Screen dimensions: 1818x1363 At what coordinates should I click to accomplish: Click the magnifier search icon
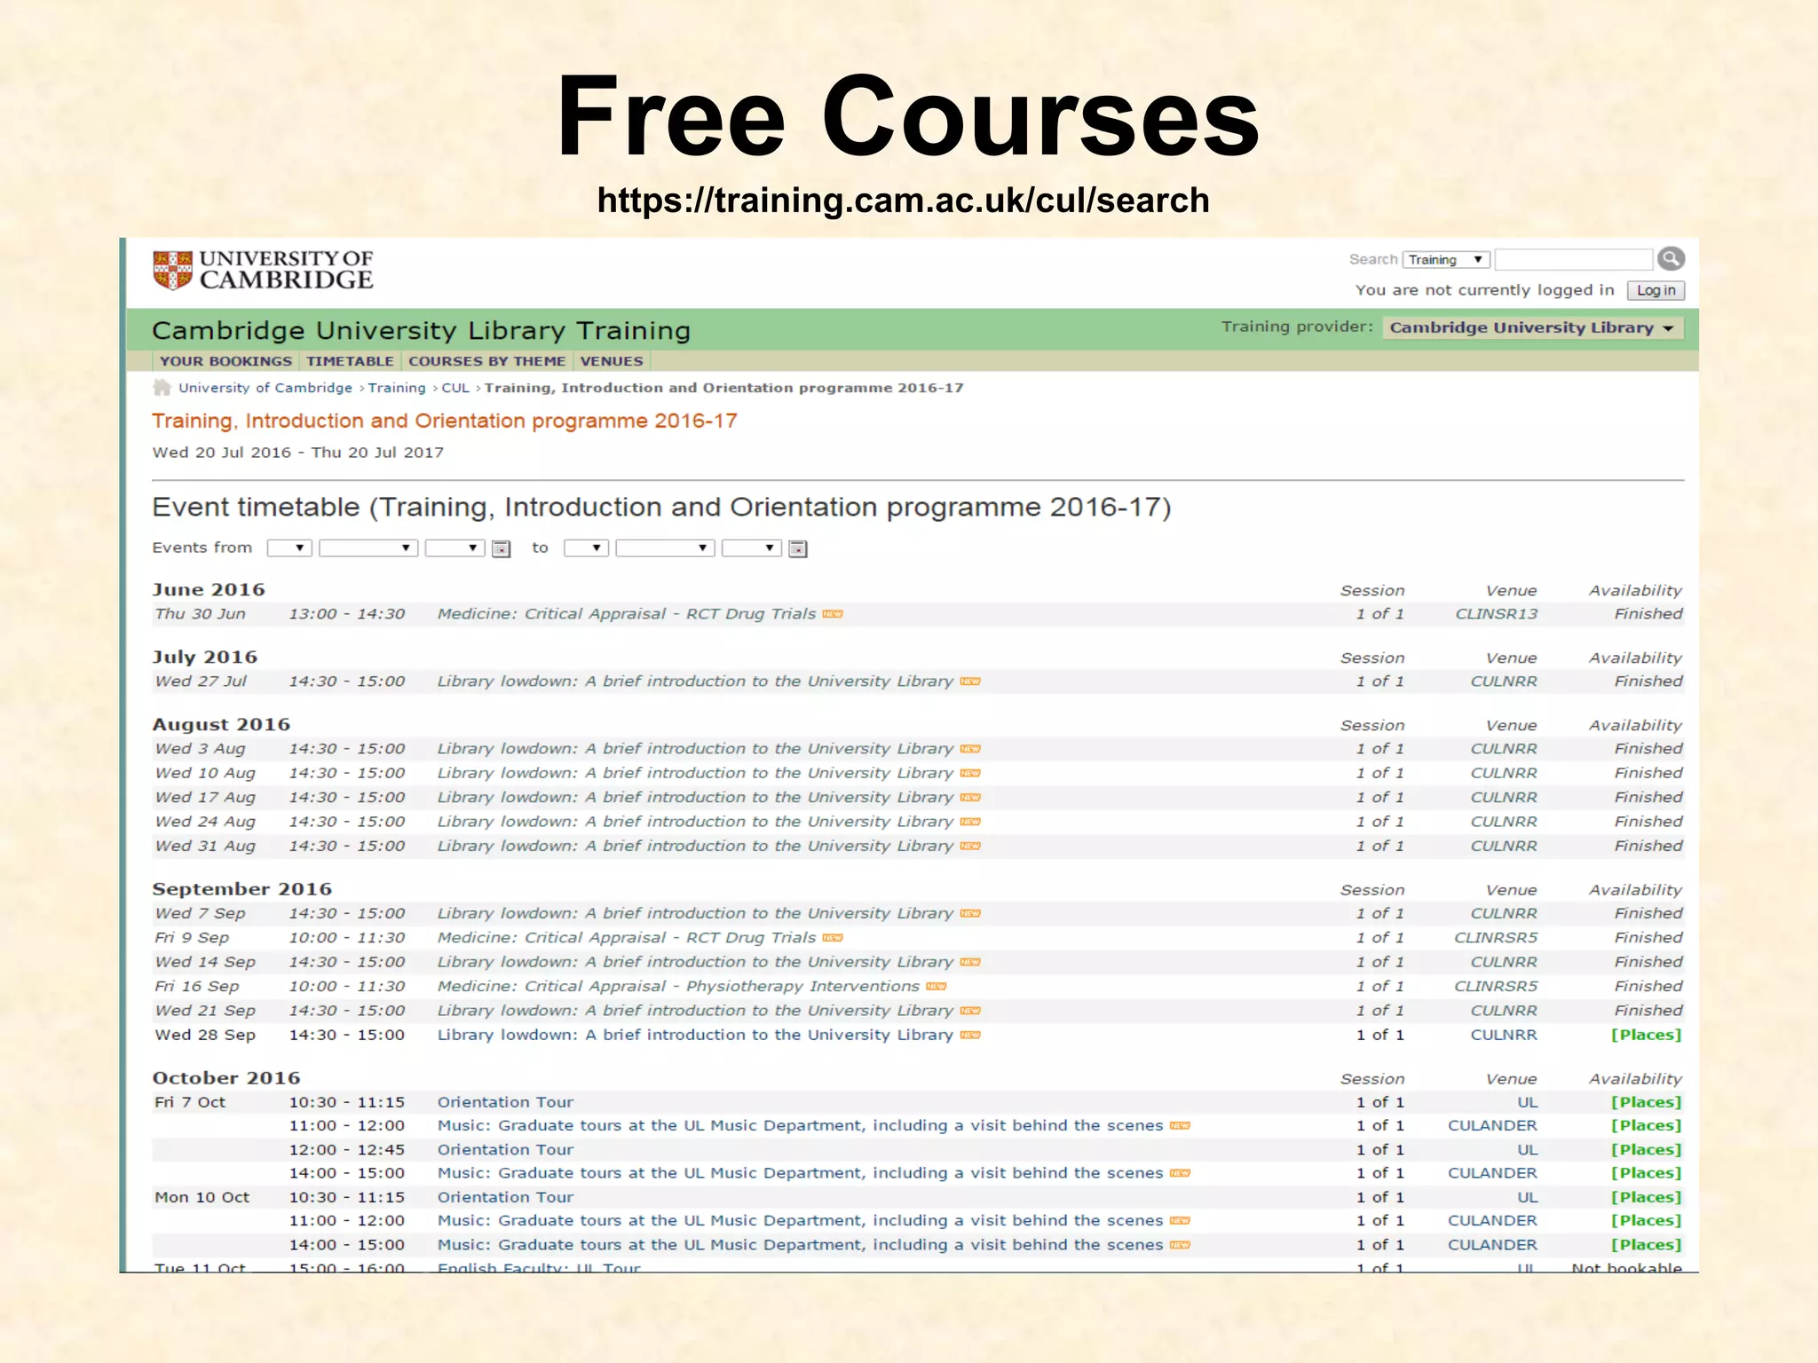click(1671, 258)
